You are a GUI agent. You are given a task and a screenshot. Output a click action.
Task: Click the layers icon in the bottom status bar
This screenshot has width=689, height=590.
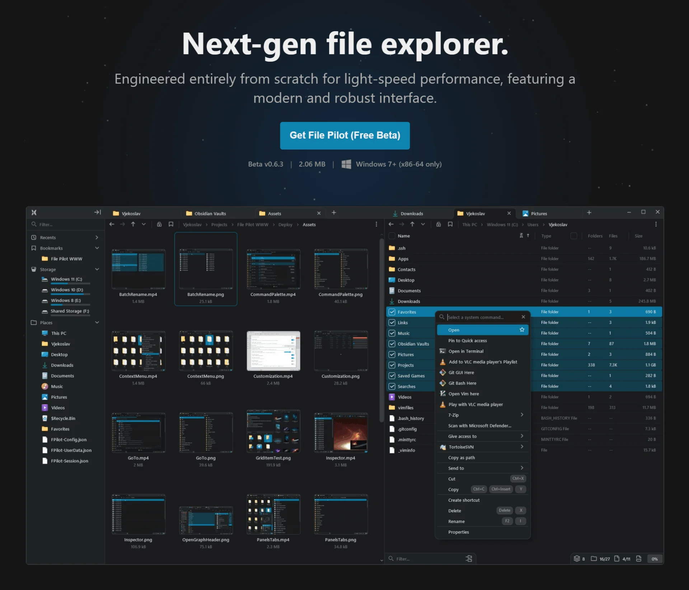577,559
